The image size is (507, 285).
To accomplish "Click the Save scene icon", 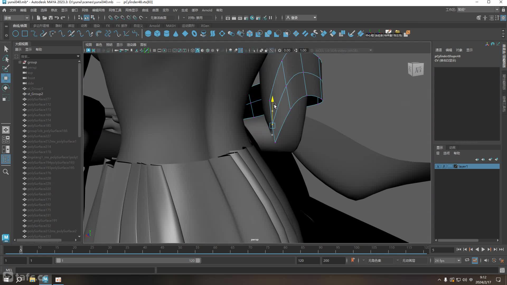I will pyautogui.click(x=51, y=18).
